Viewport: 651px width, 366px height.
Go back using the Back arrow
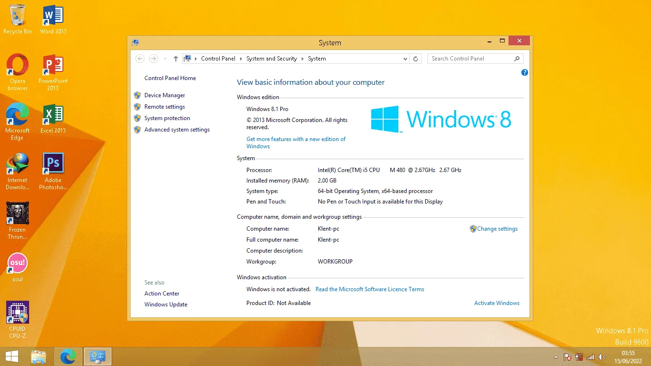pos(140,59)
